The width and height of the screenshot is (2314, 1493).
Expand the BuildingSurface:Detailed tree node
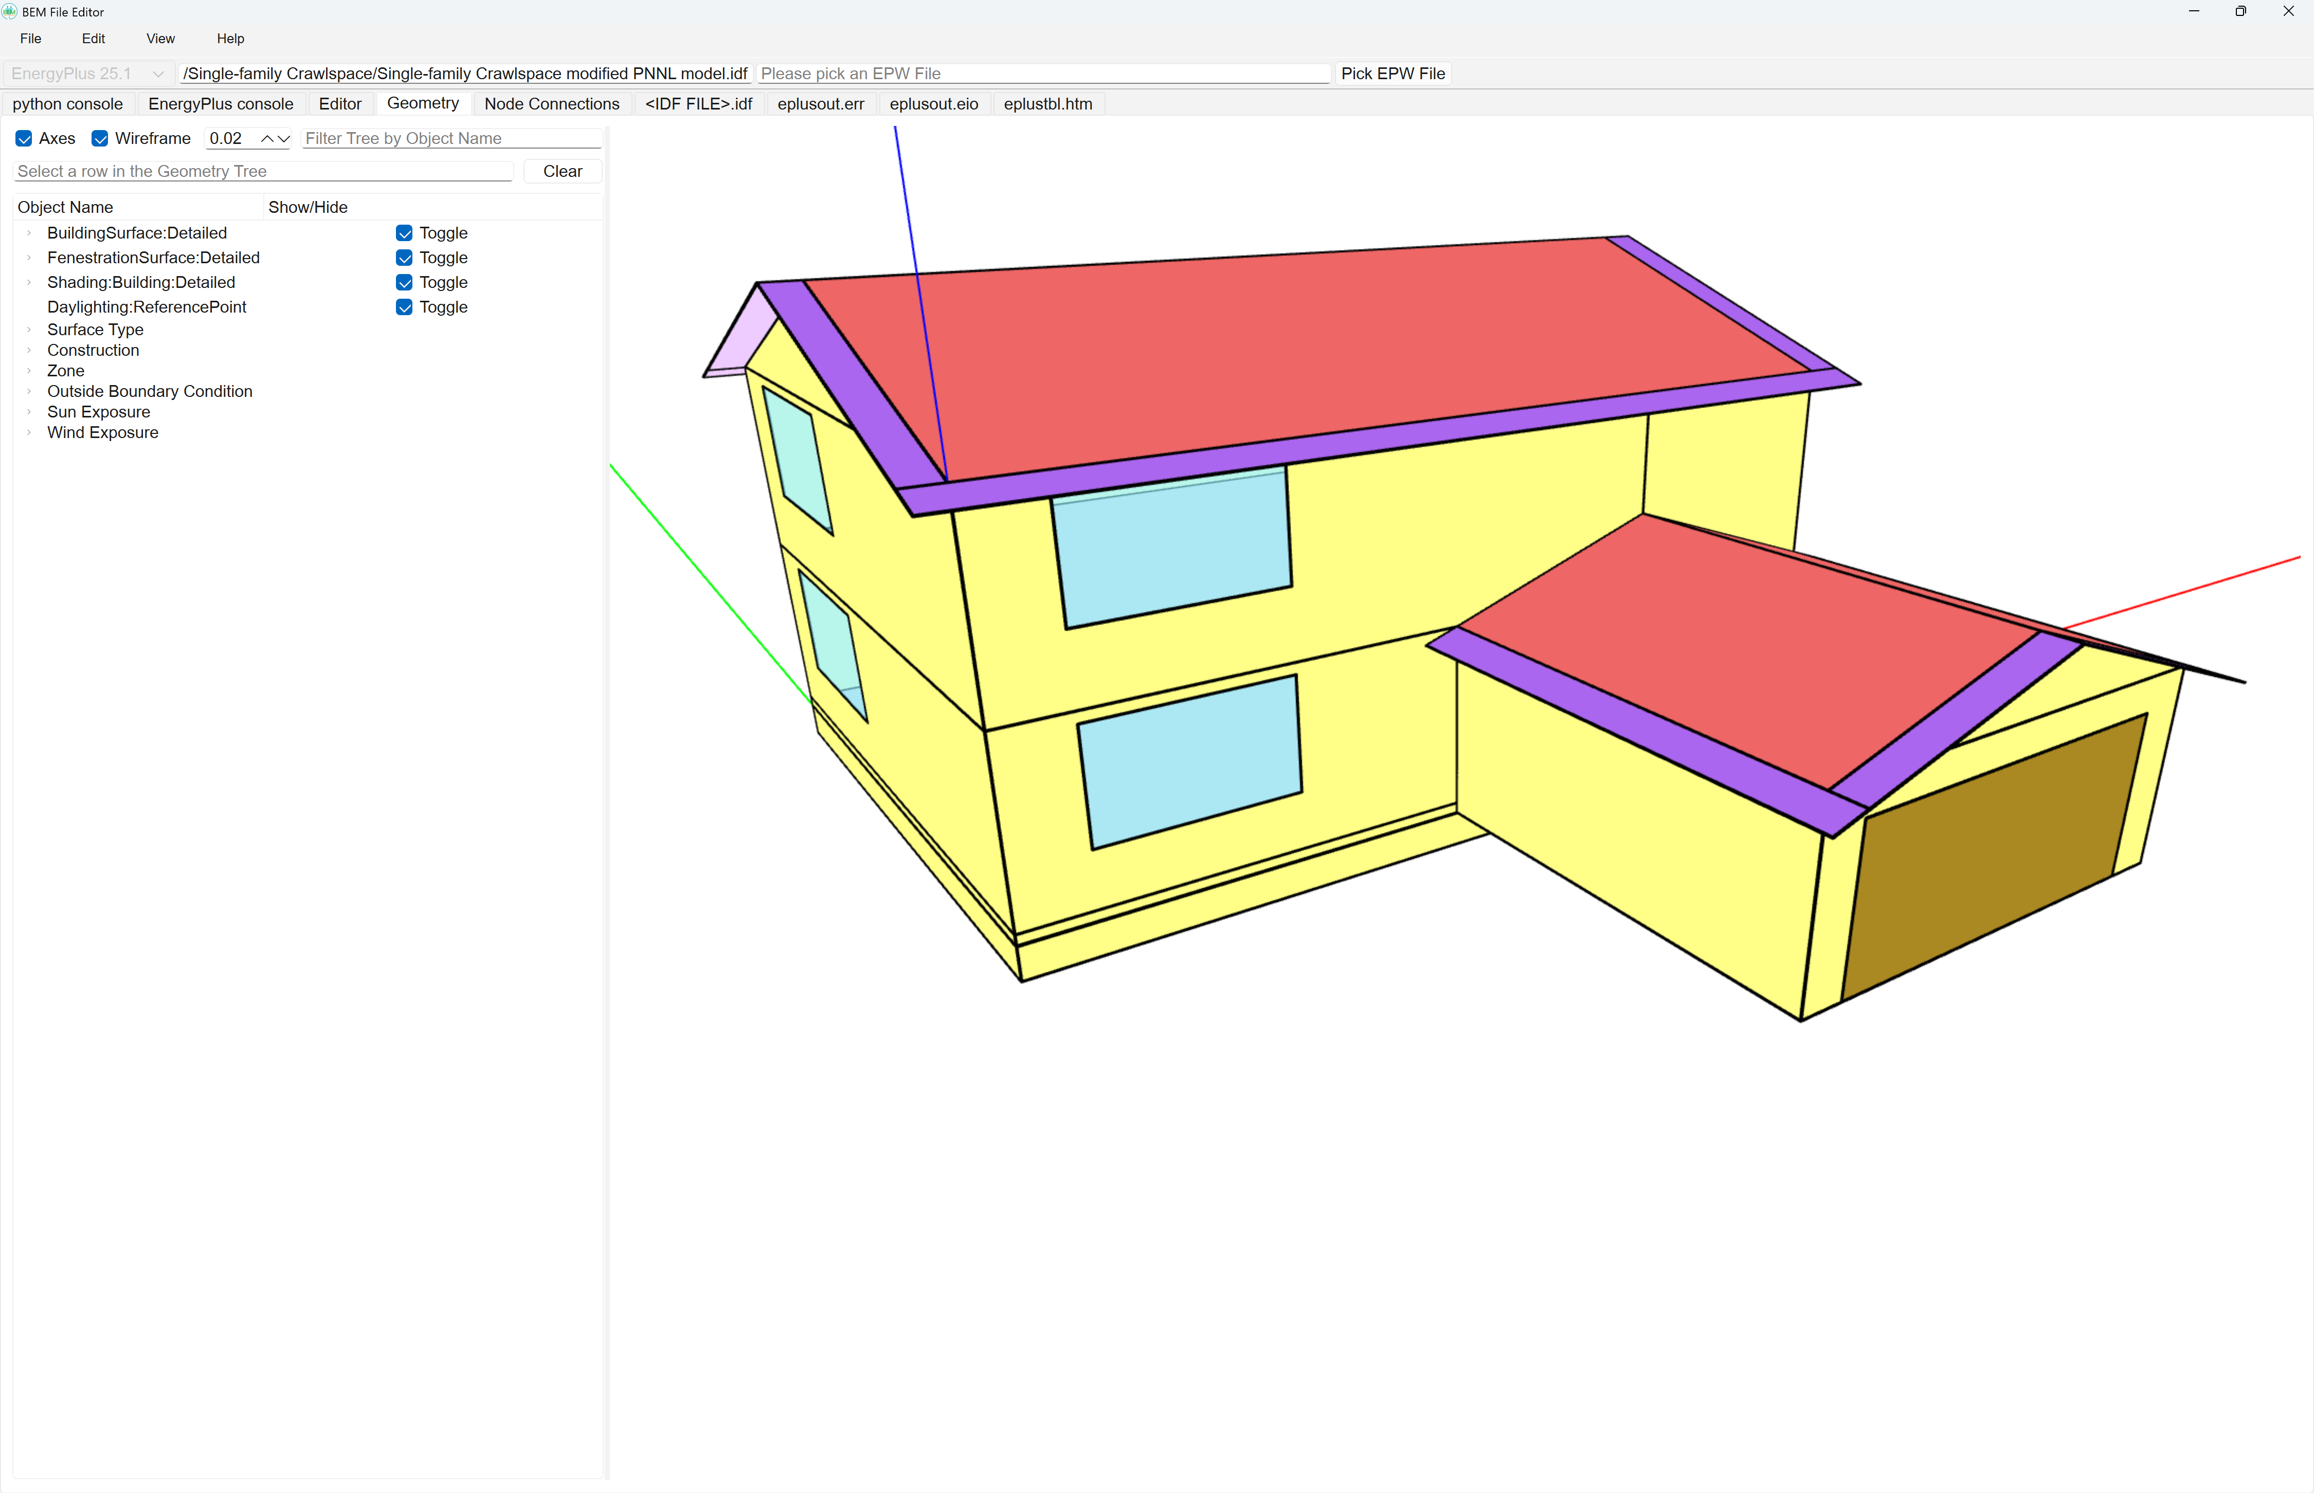(29, 233)
